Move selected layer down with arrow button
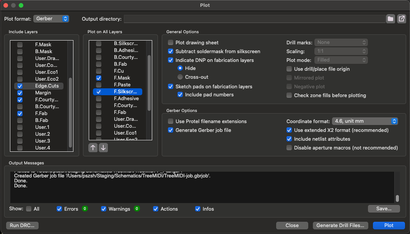This screenshot has width=410, height=234. click(x=103, y=148)
